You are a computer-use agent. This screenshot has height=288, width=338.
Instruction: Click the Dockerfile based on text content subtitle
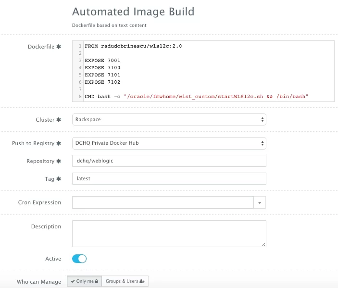(x=109, y=25)
